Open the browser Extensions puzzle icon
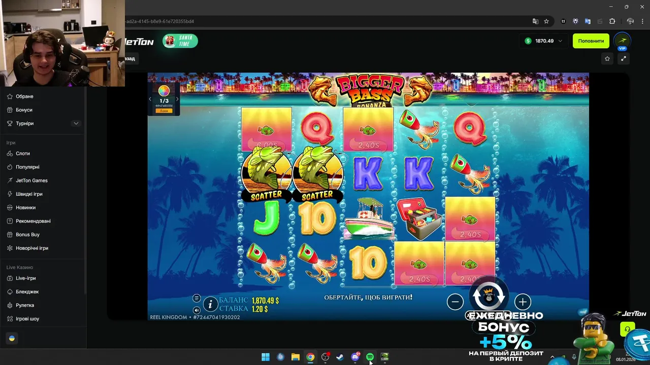The width and height of the screenshot is (650, 365). 612,21
